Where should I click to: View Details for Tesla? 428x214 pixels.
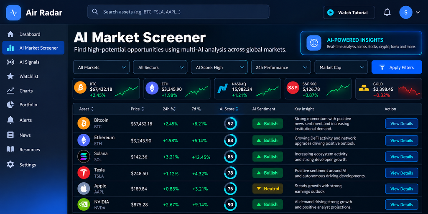point(402,173)
